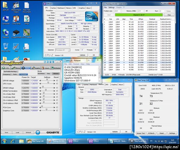
Task: Reset Graphics Core radio button
Action: pyautogui.click(x=57, y=111)
